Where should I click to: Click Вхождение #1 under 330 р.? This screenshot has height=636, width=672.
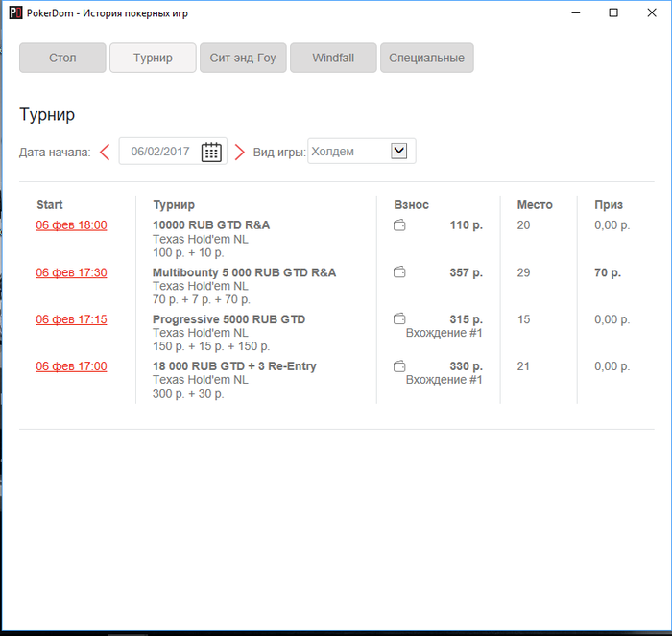pos(444,380)
